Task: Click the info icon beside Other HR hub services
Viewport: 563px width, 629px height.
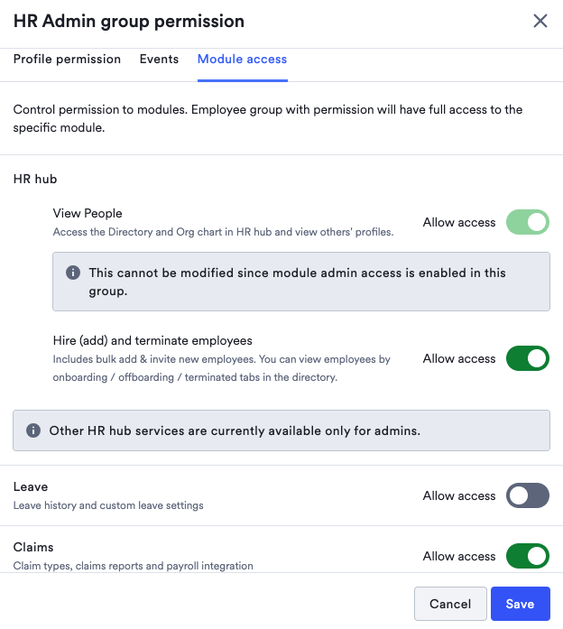Action: [x=32, y=430]
